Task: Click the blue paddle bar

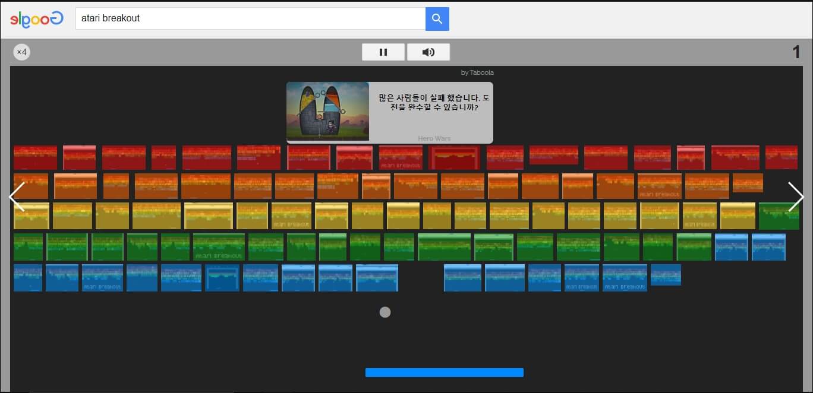Action: pyautogui.click(x=445, y=372)
